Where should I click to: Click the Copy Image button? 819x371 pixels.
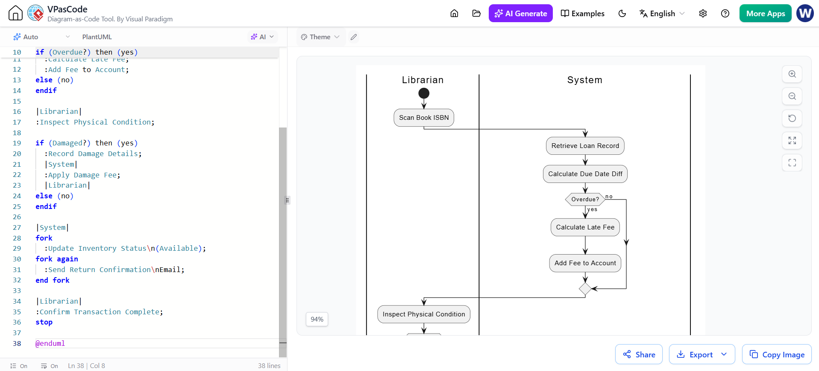(777, 354)
